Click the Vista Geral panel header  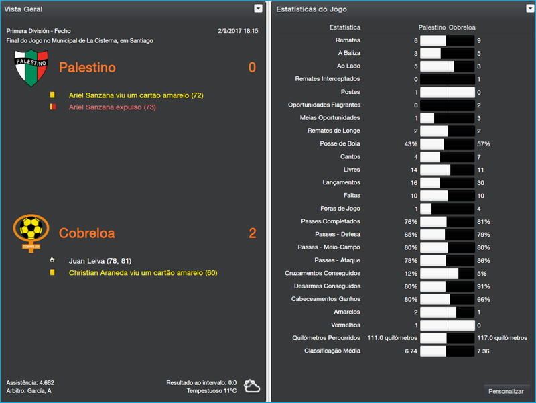[23, 8]
